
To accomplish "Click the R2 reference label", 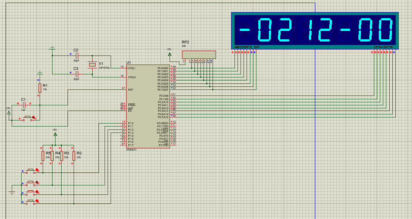I will (x=79, y=153).
